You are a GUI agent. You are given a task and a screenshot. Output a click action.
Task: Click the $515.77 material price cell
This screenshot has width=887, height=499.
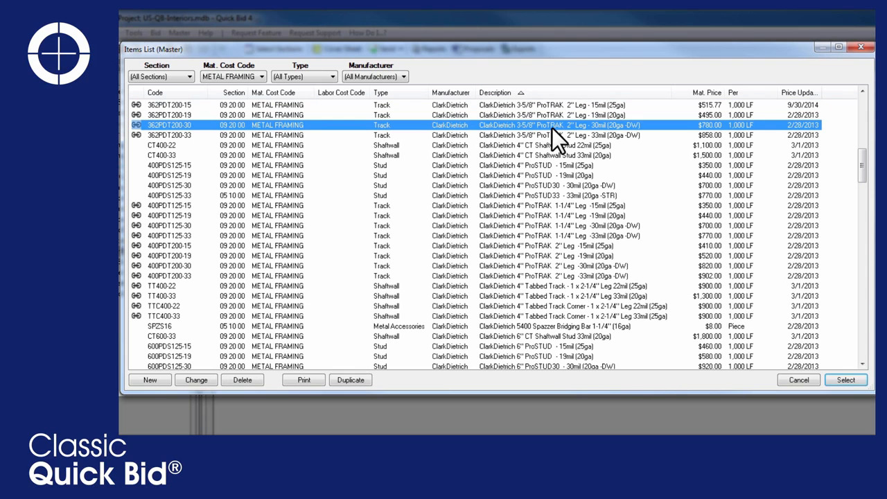point(709,105)
